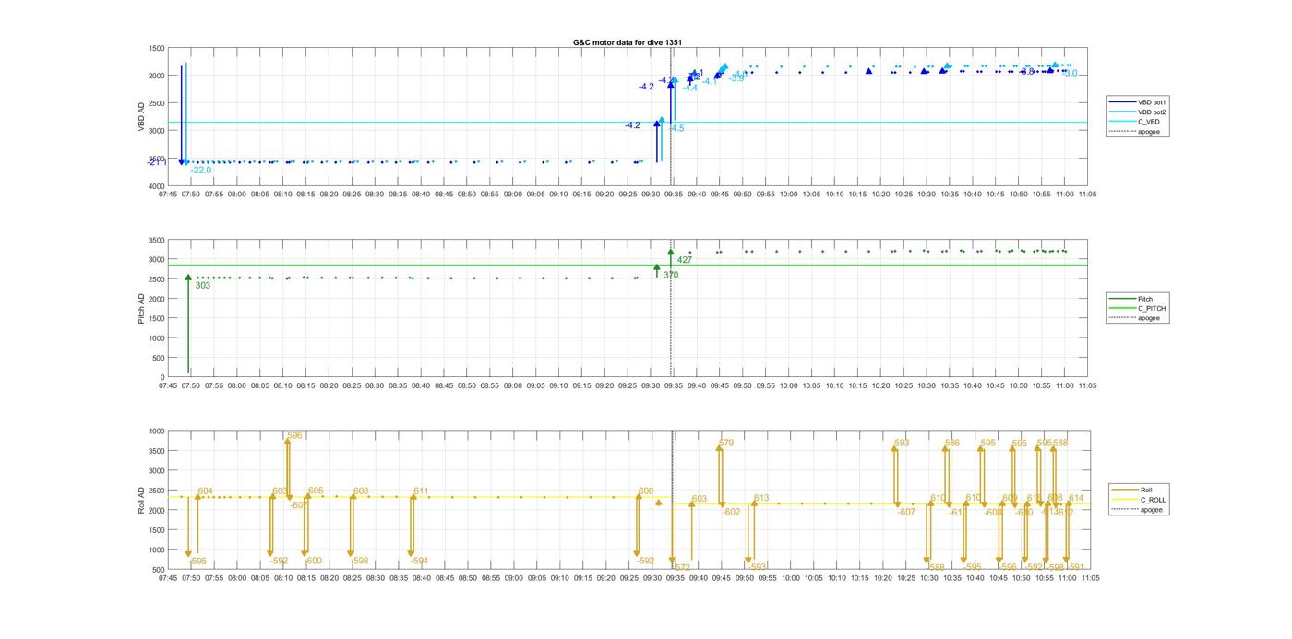1292x639 pixels.
Task: Click the "Roll AD" y-axis label
Action: pyautogui.click(x=142, y=500)
